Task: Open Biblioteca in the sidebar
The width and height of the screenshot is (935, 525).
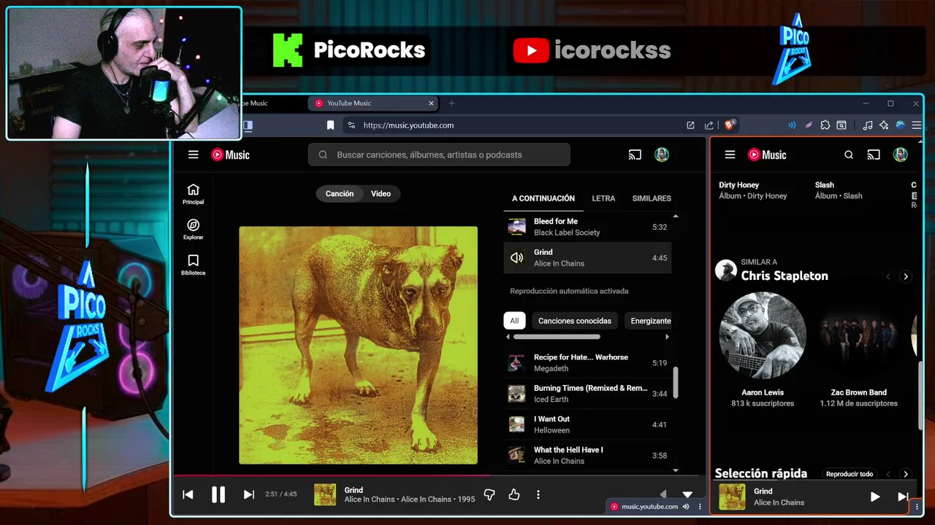Action: [193, 265]
